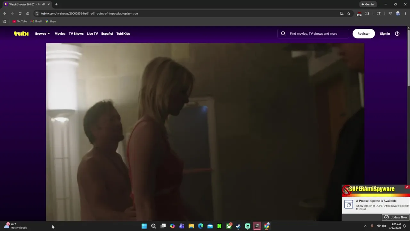Click the microphone tray icon
Viewport: 410px width, 231px height.
point(372,226)
